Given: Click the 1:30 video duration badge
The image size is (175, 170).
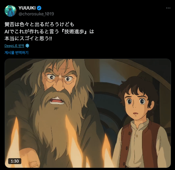Looking at the screenshot, I should [15, 161].
